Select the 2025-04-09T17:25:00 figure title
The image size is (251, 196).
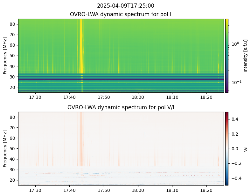tap(125, 6)
